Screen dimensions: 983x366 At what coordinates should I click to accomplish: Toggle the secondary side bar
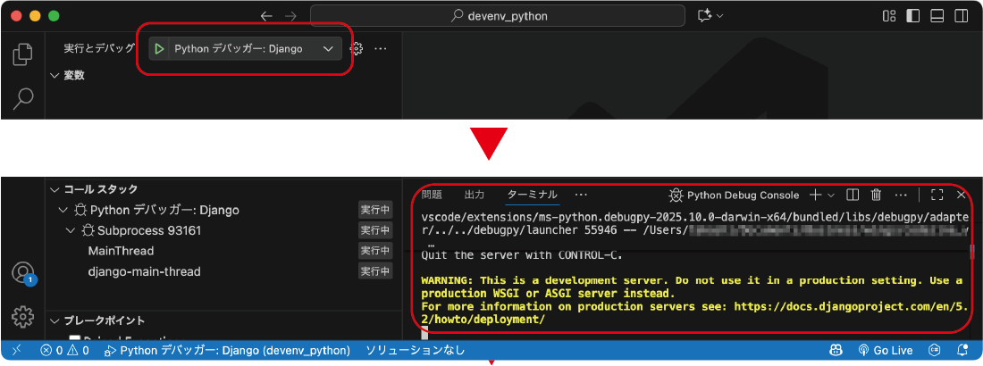pyautogui.click(x=961, y=16)
